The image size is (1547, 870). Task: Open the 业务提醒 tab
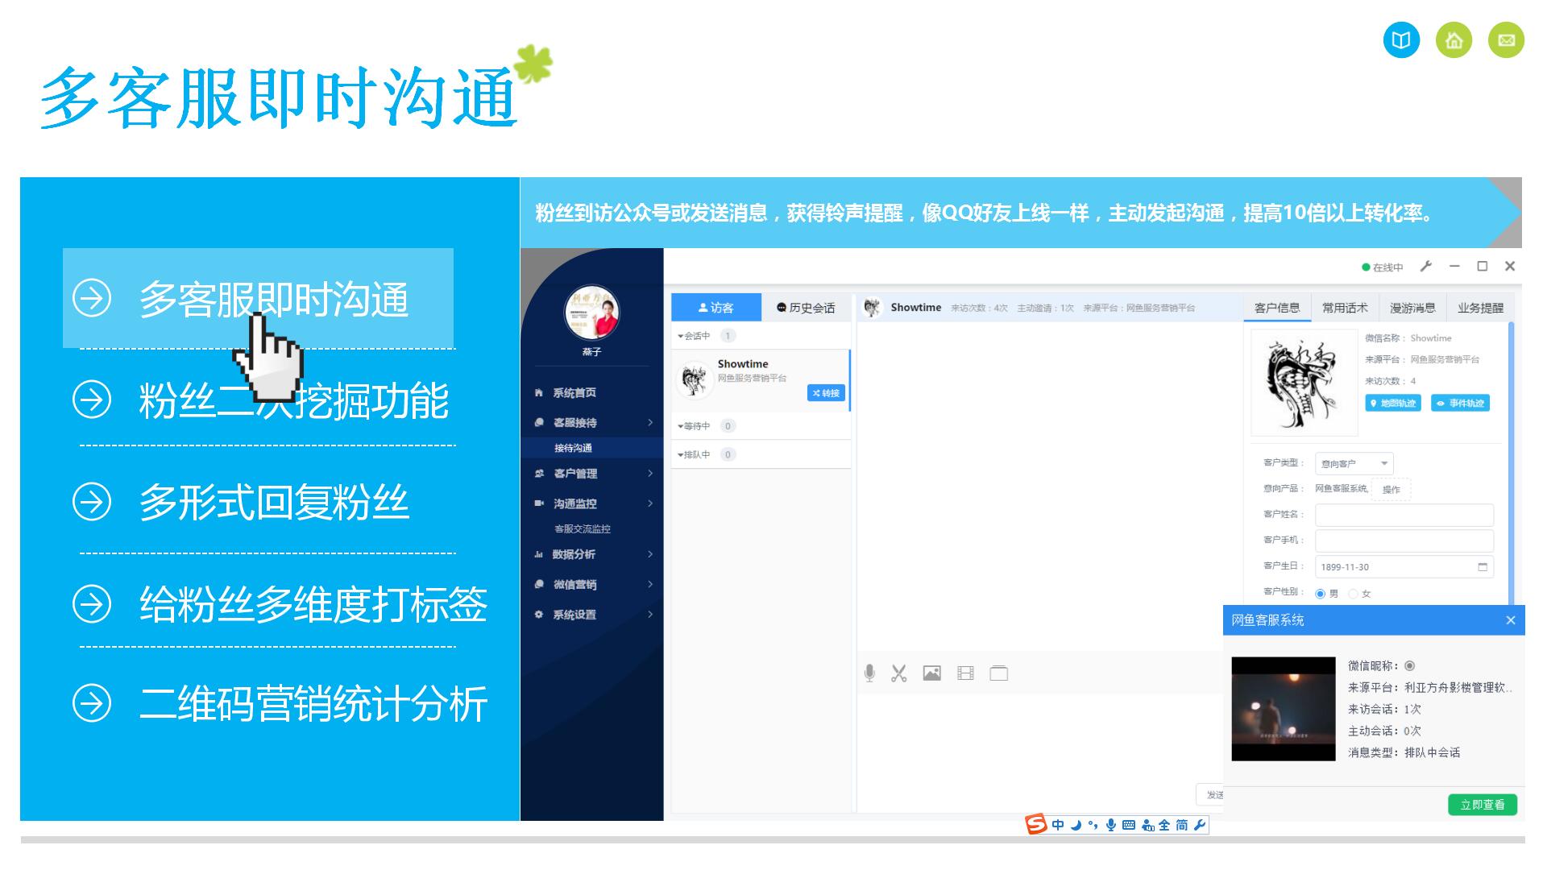click(x=1480, y=308)
